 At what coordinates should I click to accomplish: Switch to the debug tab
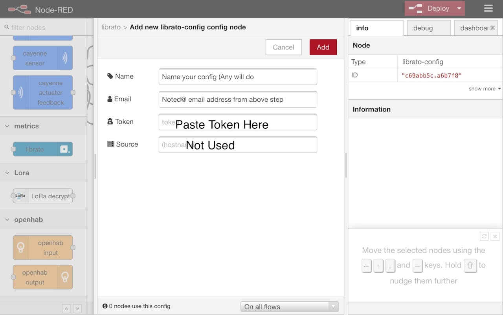429,28
